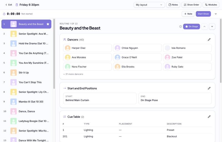Viewport: 222px width, 142px height.
Task: Select dancer Chloe Nguyen
Action: 137,48
